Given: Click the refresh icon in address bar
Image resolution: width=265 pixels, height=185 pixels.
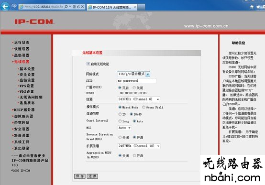Looking at the screenshot, I should click(x=78, y=7).
